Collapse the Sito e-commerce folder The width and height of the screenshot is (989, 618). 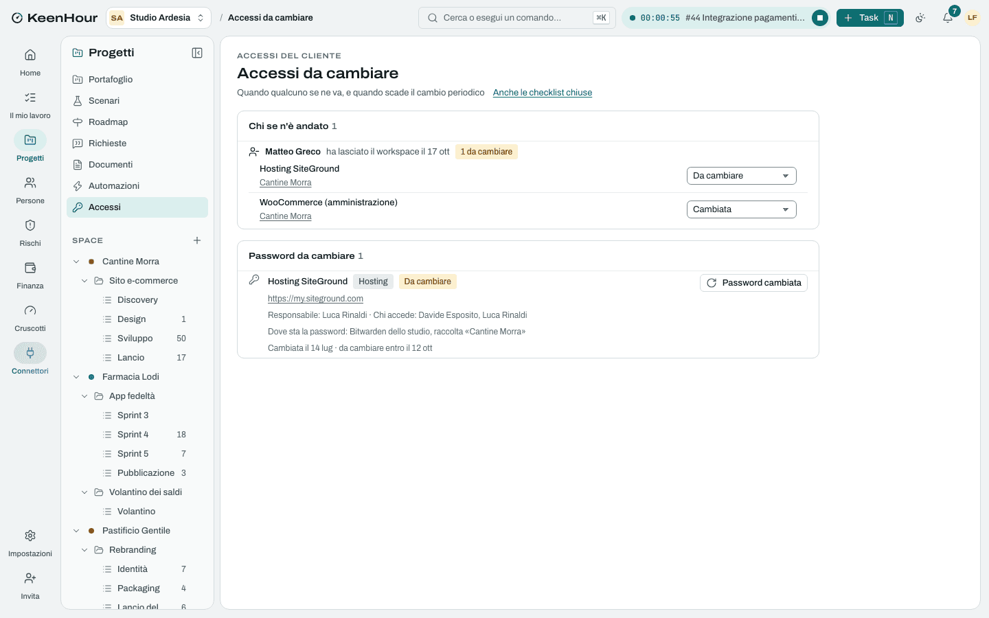84,281
